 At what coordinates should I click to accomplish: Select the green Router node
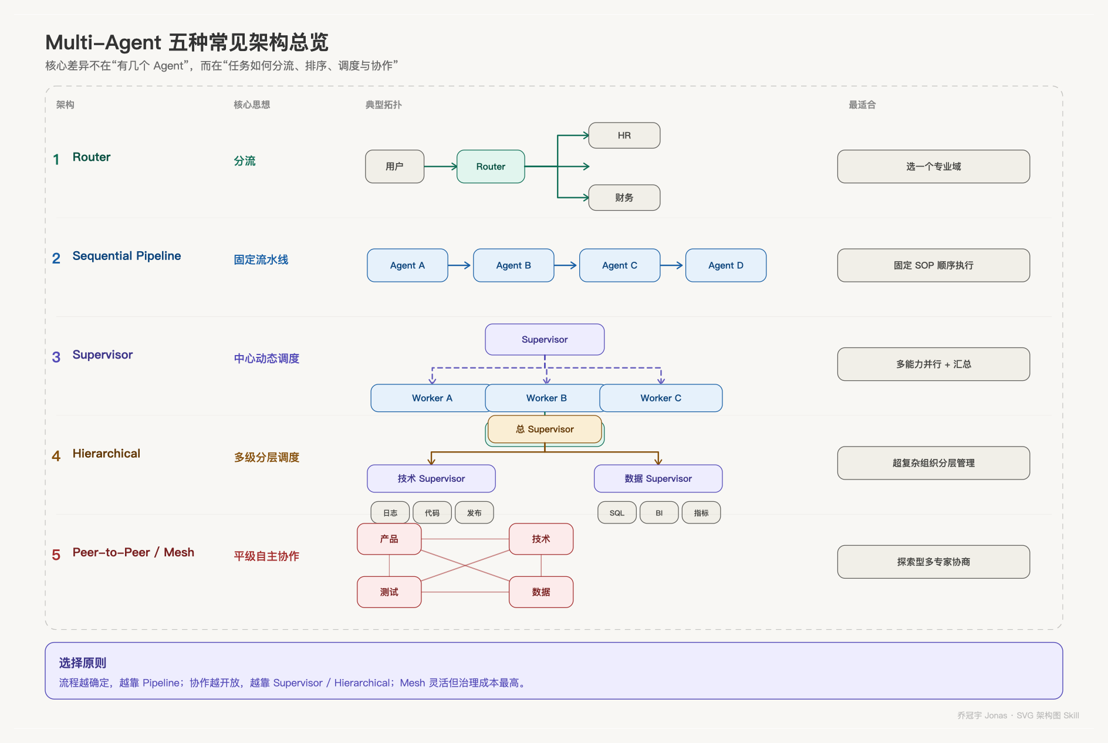coord(491,167)
